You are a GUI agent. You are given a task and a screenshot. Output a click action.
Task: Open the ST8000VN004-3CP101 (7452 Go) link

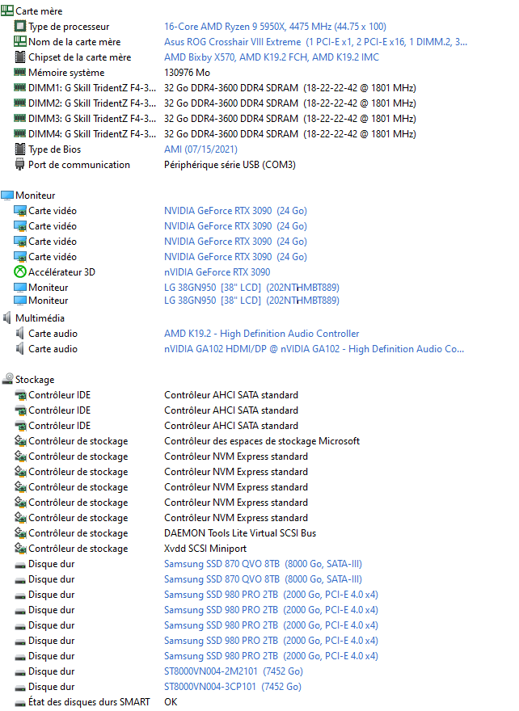(x=232, y=687)
